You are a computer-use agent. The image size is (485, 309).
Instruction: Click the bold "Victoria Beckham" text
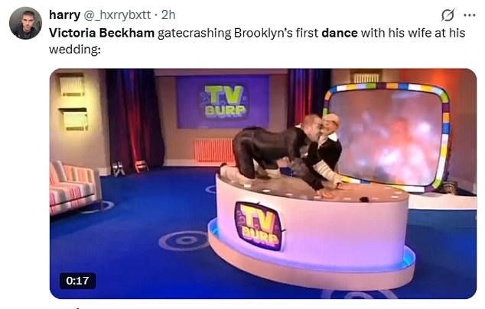click(x=102, y=33)
